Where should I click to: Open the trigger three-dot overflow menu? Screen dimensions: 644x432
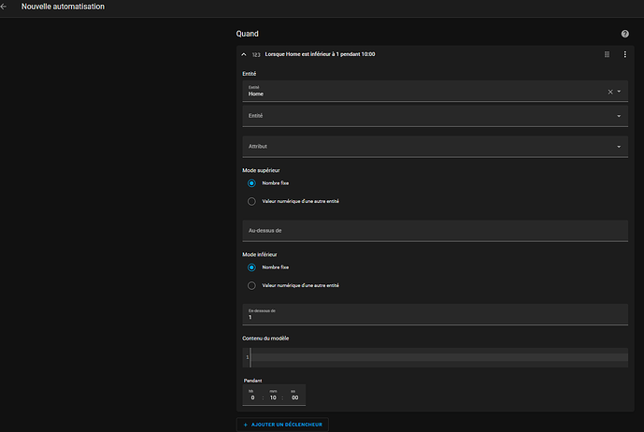[x=625, y=55]
